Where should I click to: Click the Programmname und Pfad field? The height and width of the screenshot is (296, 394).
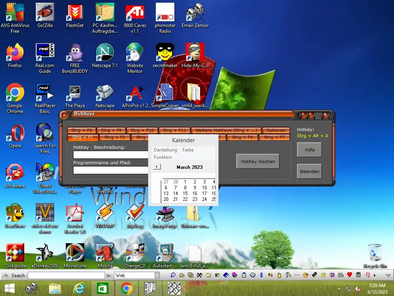point(111,170)
